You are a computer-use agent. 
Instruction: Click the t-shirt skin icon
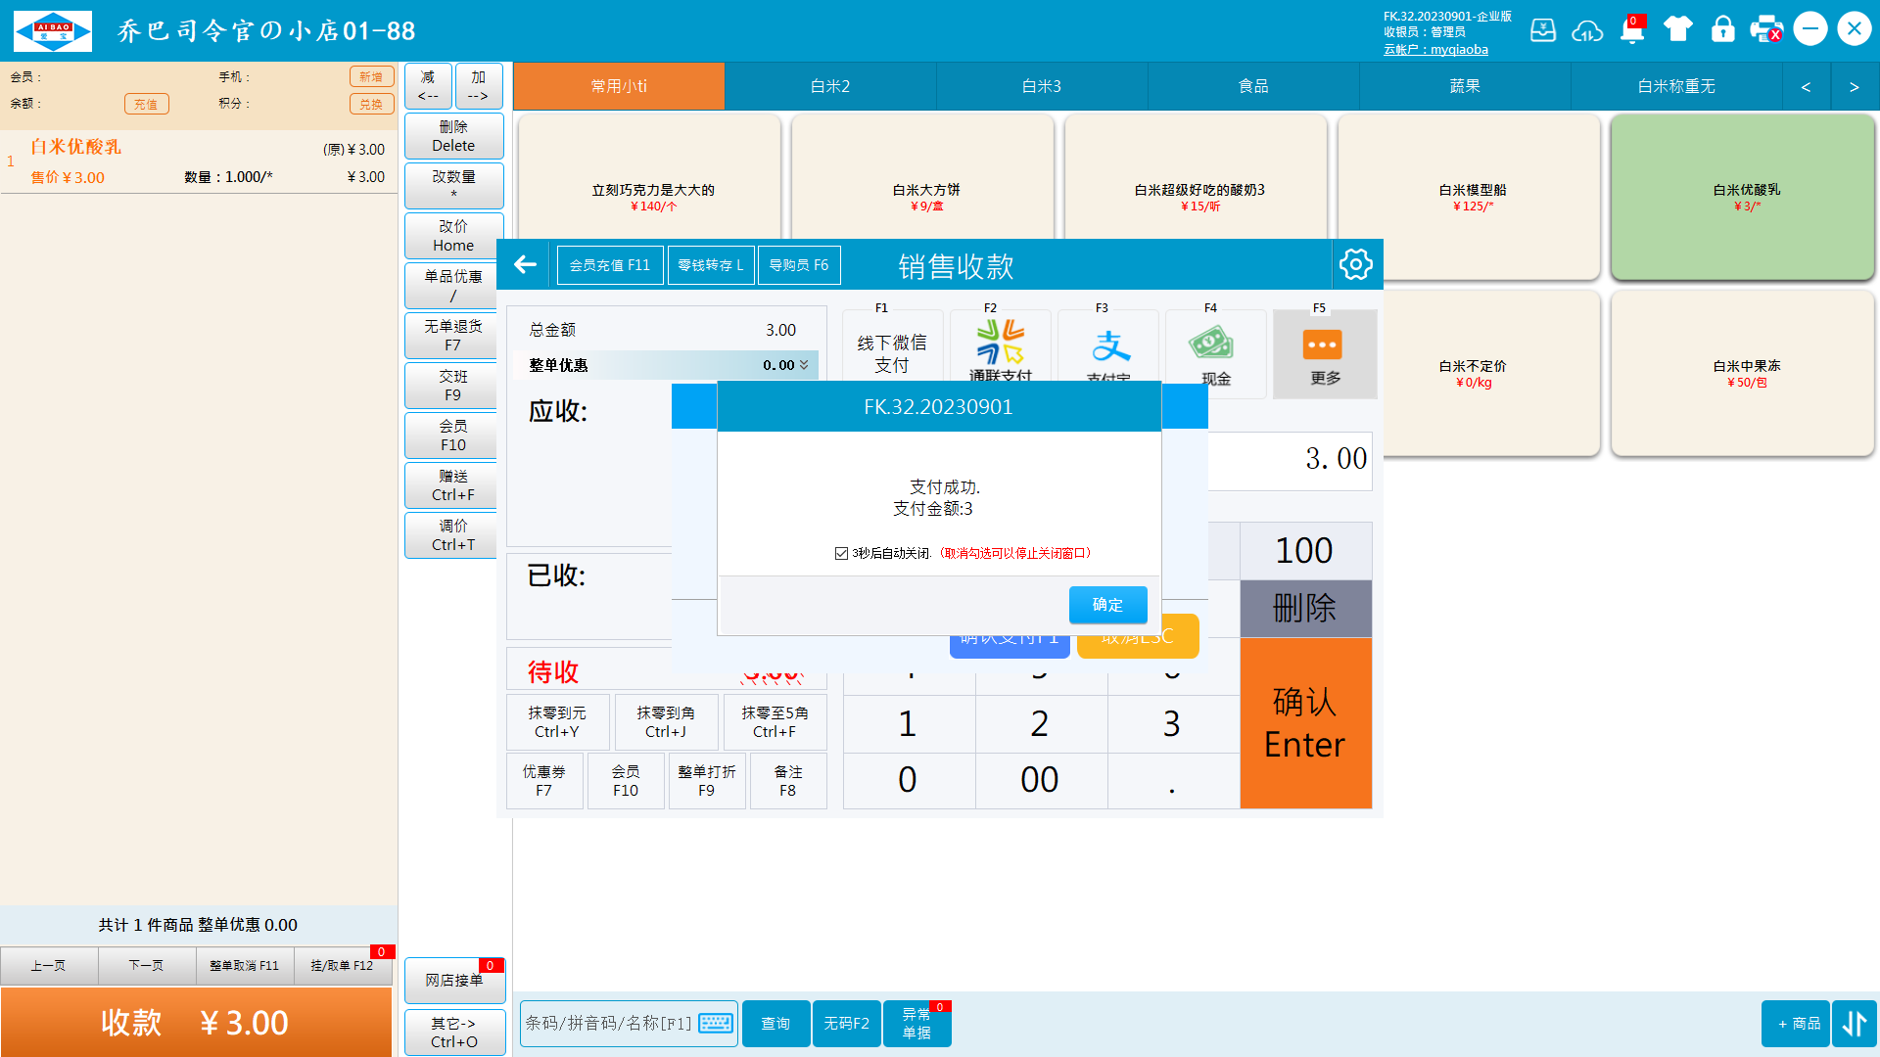[1677, 29]
